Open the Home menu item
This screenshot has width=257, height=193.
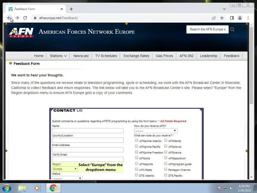[39, 56]
